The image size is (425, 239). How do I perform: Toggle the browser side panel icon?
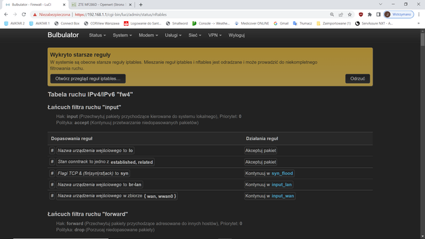pyautogui.click(x=379, y=15)
